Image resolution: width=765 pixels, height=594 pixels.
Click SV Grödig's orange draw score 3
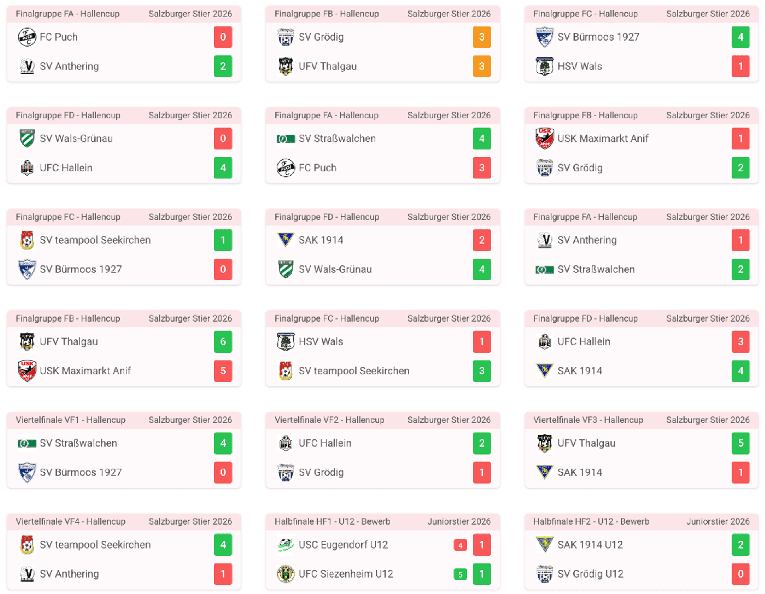click(482, 37)
